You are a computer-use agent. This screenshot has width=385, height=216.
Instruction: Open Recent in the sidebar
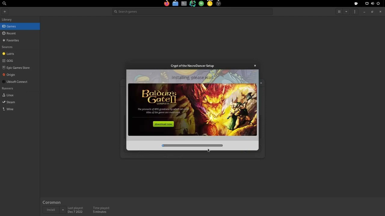point(20,33)
